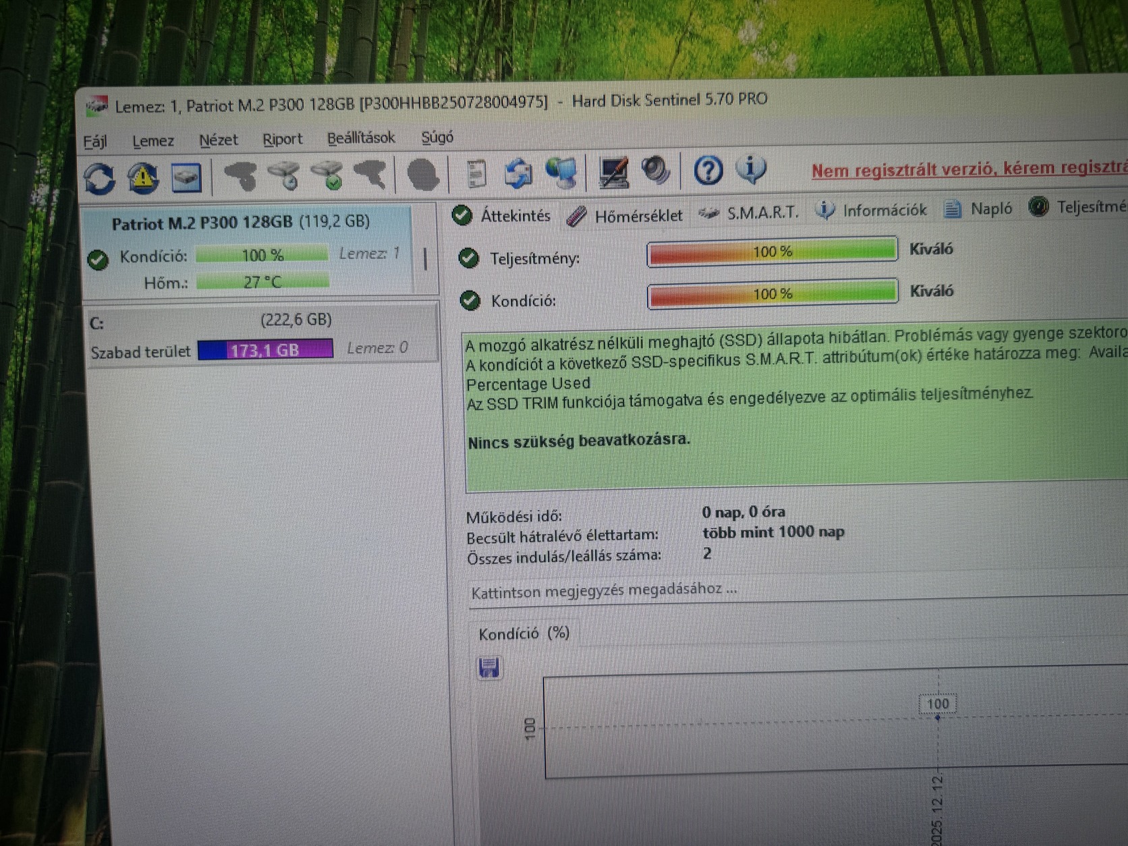Open the S.M.A.R.T. tab
The image size is (1128, 846).
748,213
